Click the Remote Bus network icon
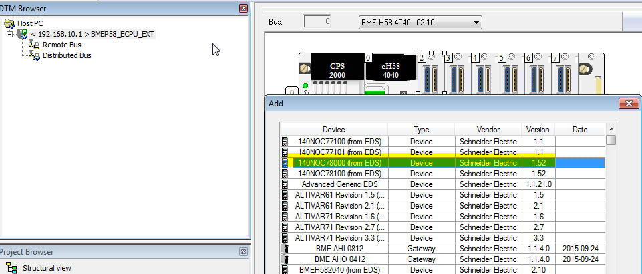Screen dimensions: 642x274 (x=34, y=45)
